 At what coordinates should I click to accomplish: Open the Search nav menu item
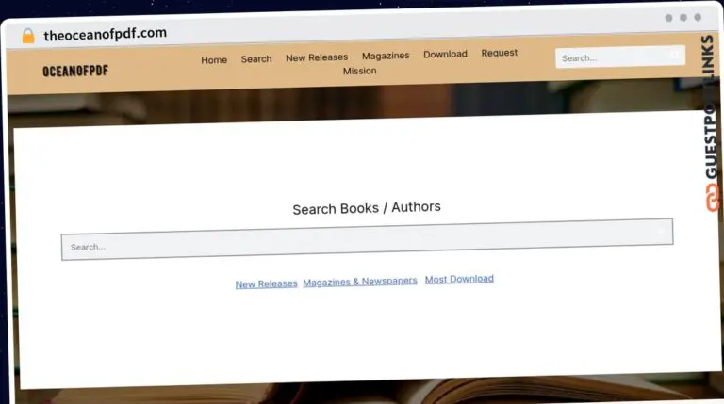(x=256, y=59)
